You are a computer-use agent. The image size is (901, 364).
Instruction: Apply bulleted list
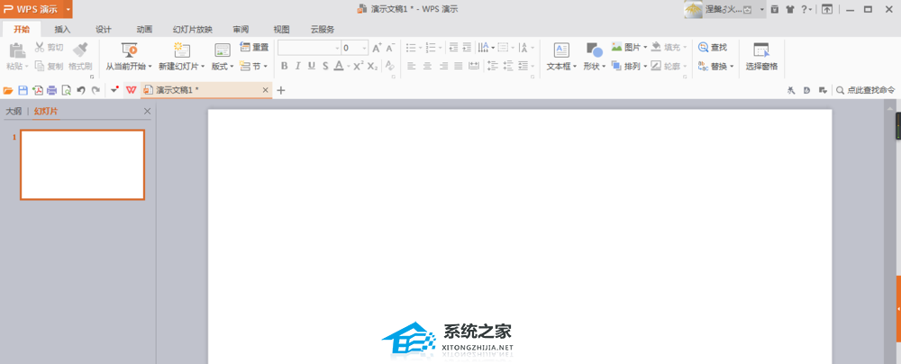point(411,48)
